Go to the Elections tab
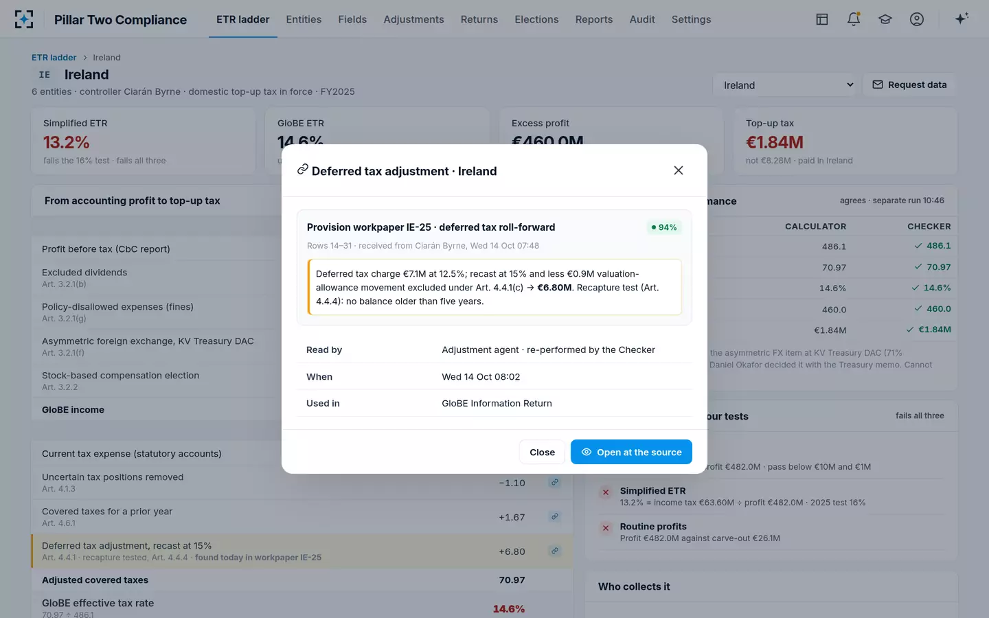The width and height of the screenshot is (989, 618). coord(536,19)
